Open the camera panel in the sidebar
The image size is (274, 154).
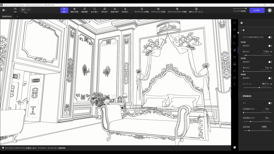coord(235,78)
